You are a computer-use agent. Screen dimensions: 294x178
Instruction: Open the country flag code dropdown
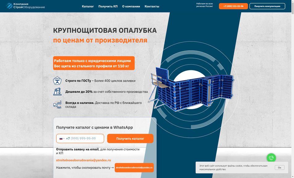(x=62, y=139)
